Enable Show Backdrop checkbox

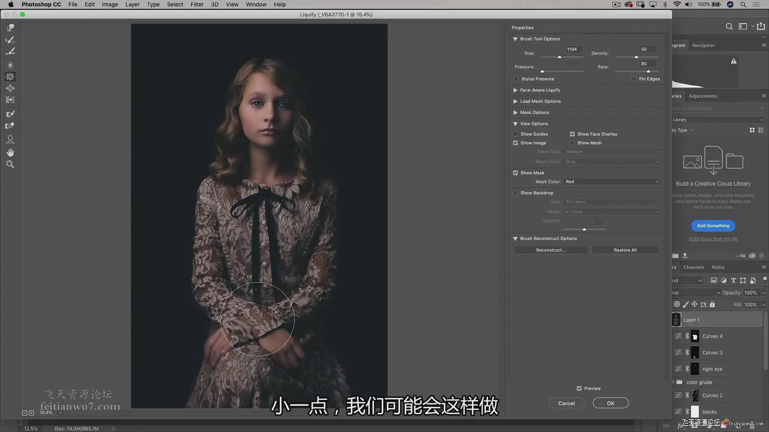click(515, 193)
